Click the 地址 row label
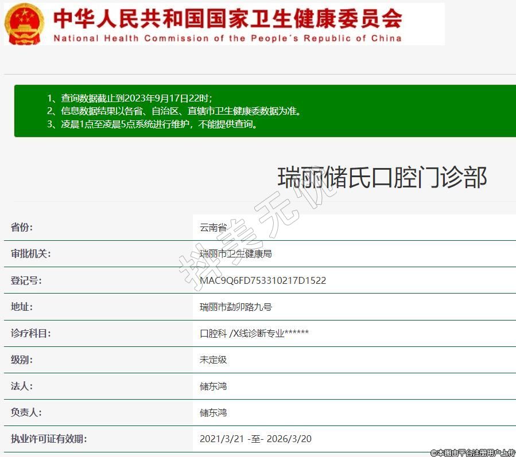The height and width of the screenshot is (457, 516). tap(22, 307)
